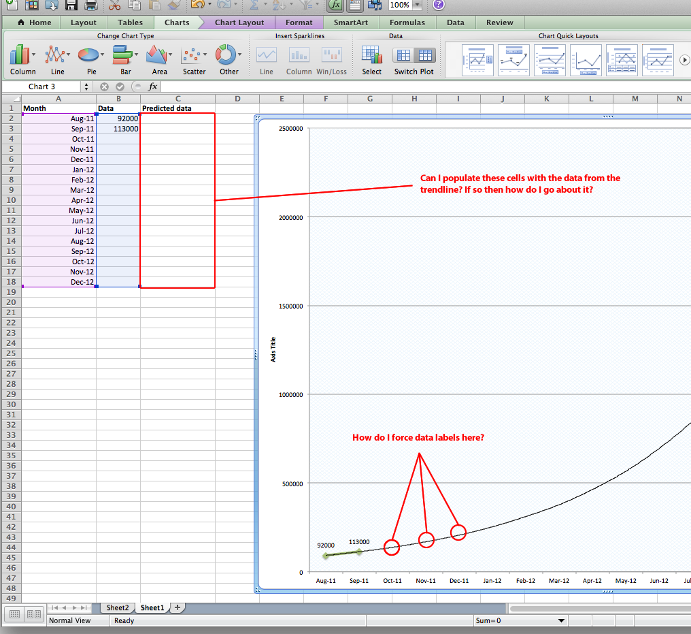Open the Formulas ribbon tab
The height and width of the screenshot is (634, 691).
[407, 22]
